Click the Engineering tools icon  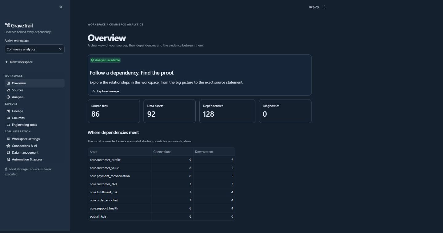tap(8, 125)
